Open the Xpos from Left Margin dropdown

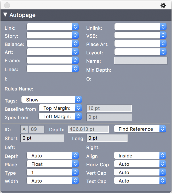point(60,116)
